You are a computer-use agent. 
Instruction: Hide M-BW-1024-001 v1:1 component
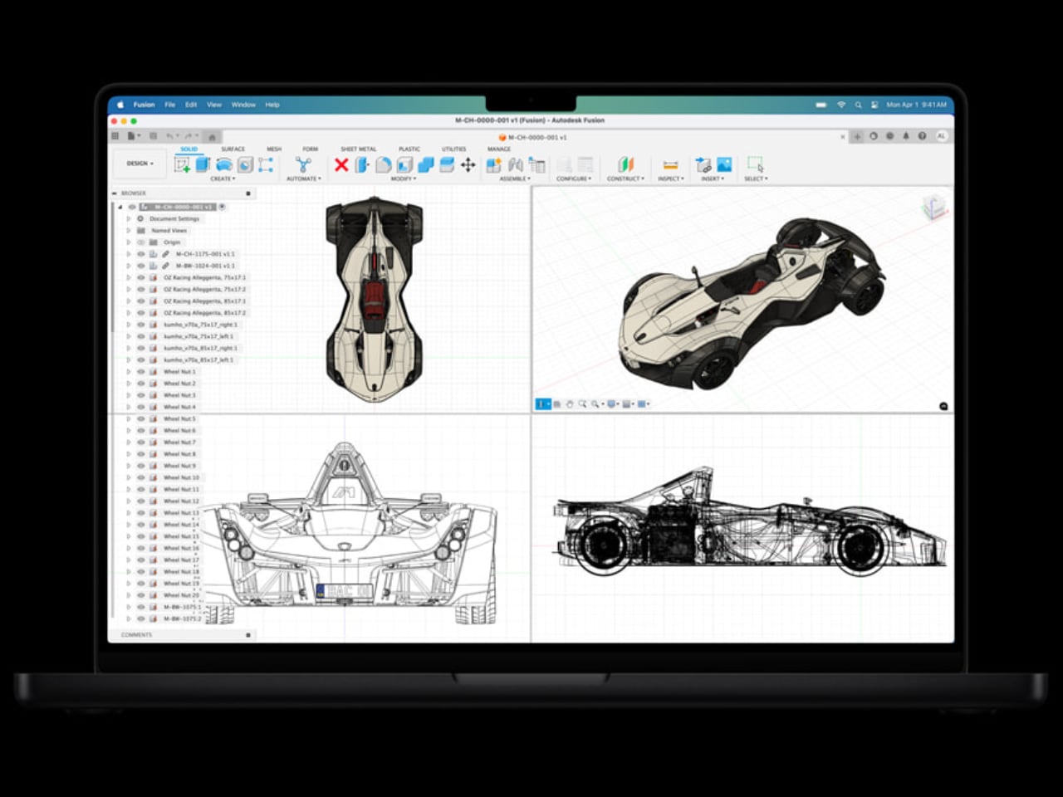141,266
